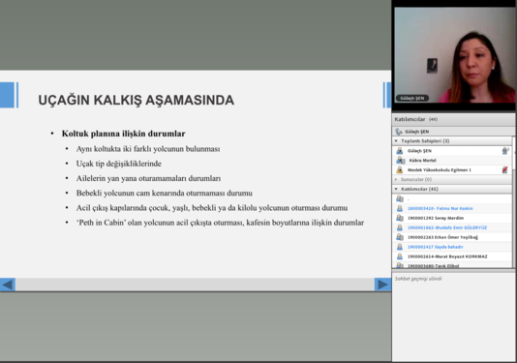Screen dimensions: 517x363
Task: Click the slide progress bar below presentation
Action: click(x=195, y=285)
